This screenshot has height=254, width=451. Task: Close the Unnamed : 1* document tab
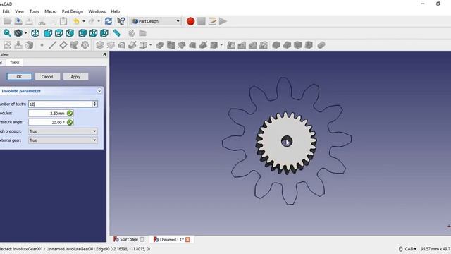click(187, 240)
